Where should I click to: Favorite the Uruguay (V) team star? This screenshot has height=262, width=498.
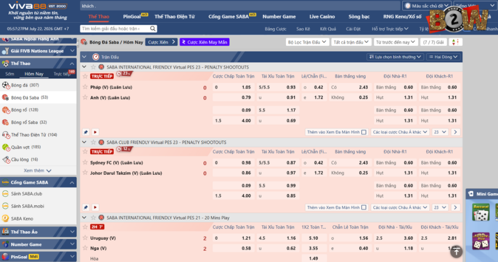[85, 238]
